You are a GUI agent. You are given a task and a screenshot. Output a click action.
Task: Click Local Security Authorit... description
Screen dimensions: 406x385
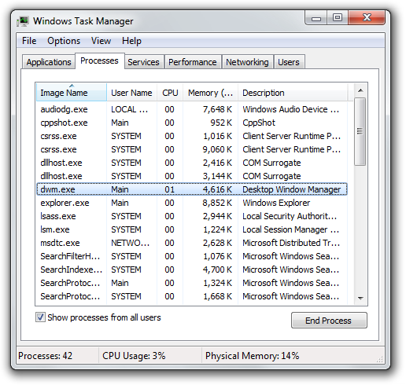(x=290, y=216)
